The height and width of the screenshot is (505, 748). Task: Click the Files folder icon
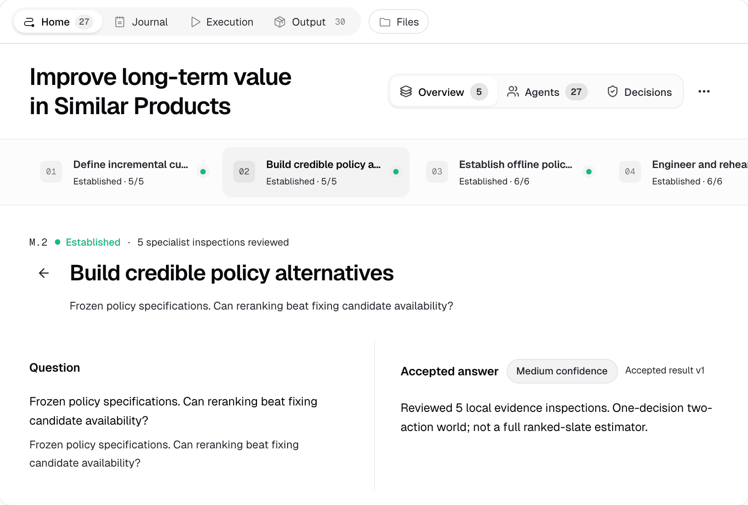click(x=385, y=22)
